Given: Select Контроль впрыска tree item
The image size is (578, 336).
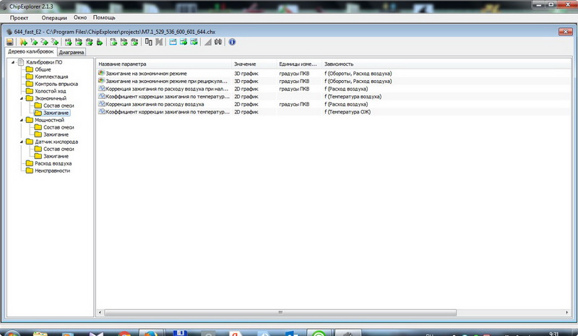Looking at the screenshot, I should click(56, 85).
